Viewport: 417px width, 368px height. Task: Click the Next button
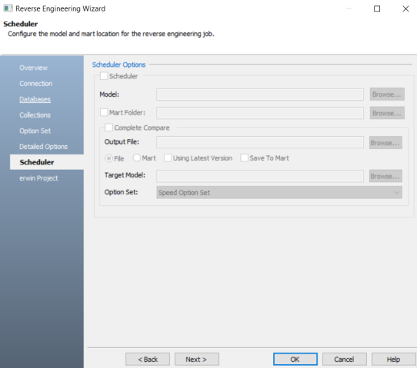coord(197,360)
